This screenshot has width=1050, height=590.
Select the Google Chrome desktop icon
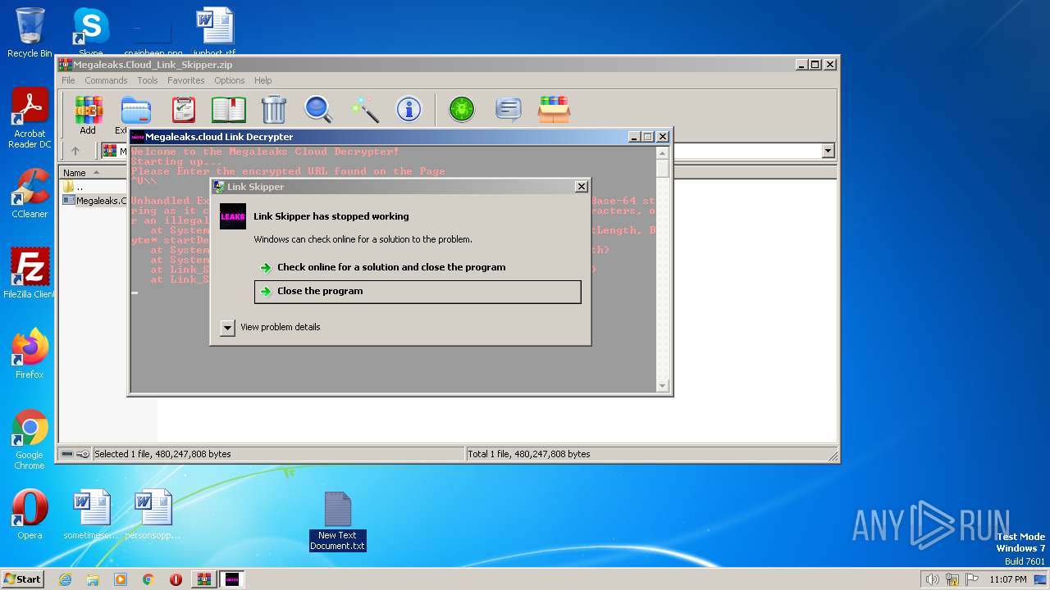point(30,440)
